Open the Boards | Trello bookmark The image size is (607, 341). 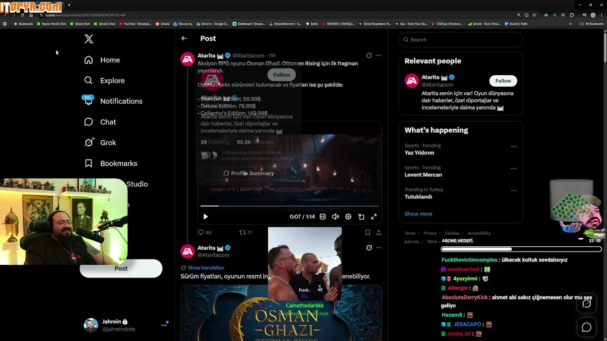click(x=516, y=24)
